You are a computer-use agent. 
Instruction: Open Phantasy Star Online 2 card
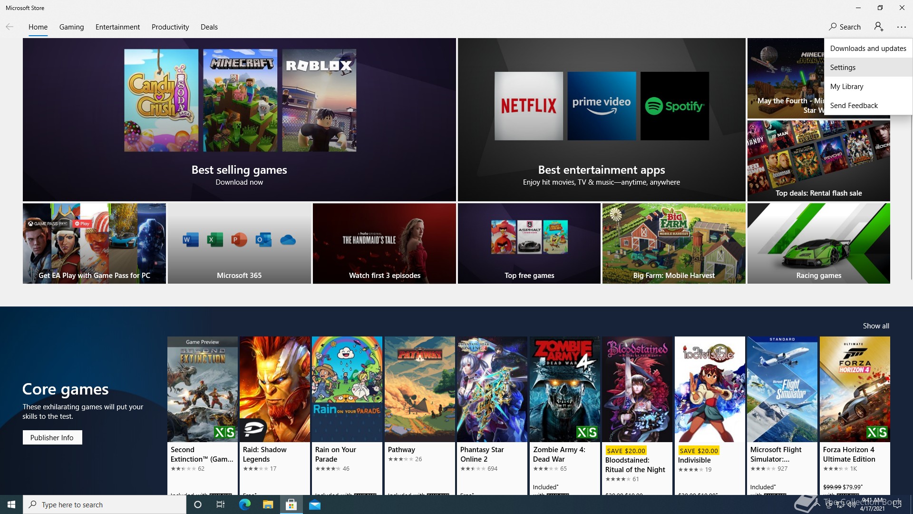pyautogui.click(x=492, y=415)
